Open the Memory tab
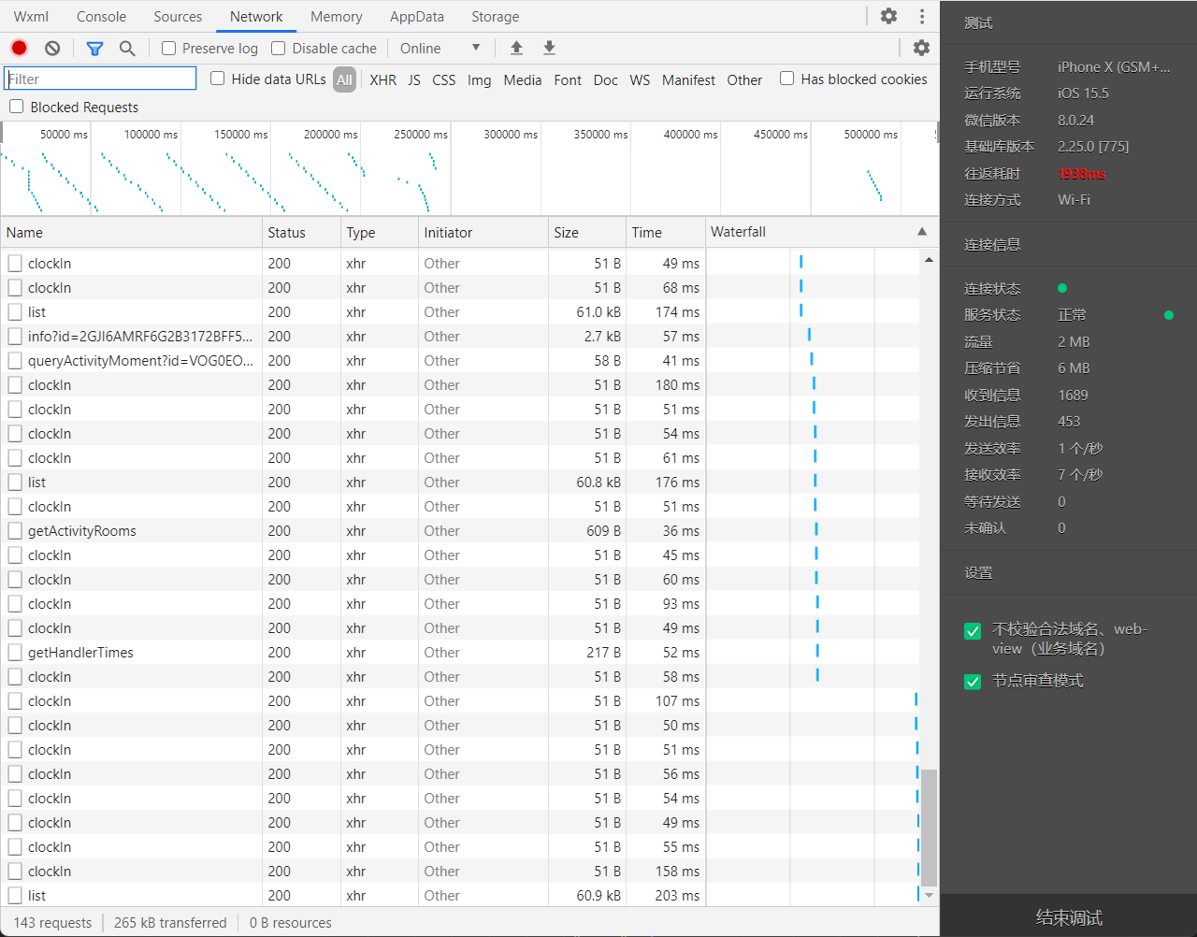The image size is (1197, 937). pyautogui.click(x=337, y=17)
